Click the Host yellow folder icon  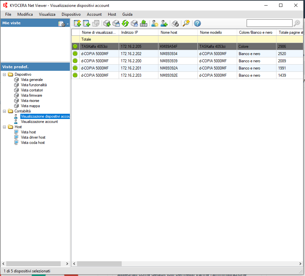pos(10,127)
